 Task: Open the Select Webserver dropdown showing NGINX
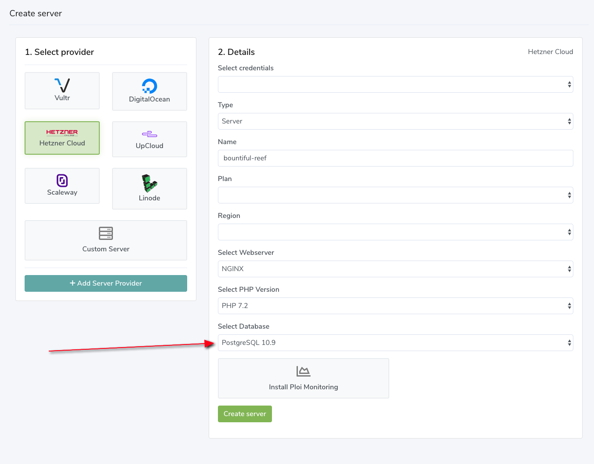(395, 269)
